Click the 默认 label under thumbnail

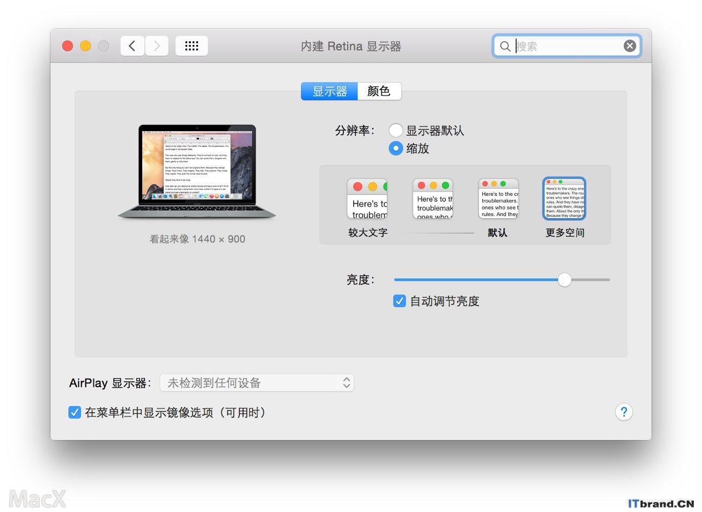coord(497,233)
